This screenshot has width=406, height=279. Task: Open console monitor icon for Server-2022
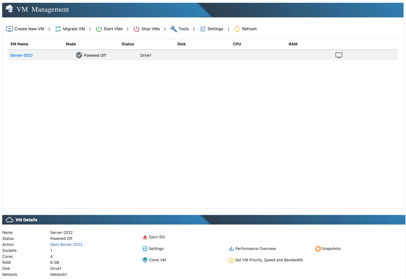point(339,55)
